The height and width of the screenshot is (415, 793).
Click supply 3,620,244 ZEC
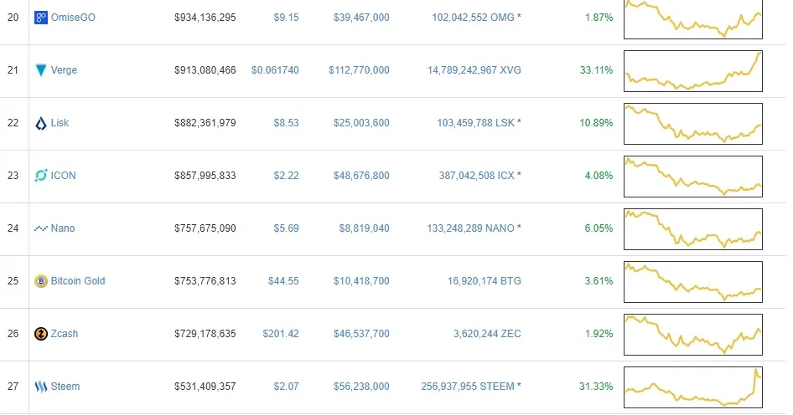(x=487, y=334)
